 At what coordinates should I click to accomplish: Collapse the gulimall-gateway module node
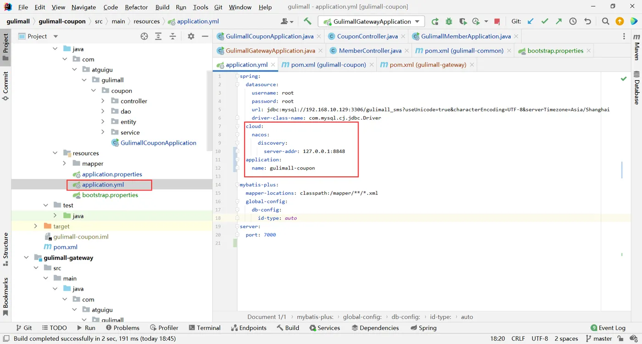(x=26, y=258)
